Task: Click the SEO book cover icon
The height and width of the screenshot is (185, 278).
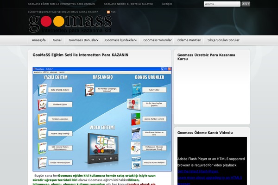Action: (42, 148)
